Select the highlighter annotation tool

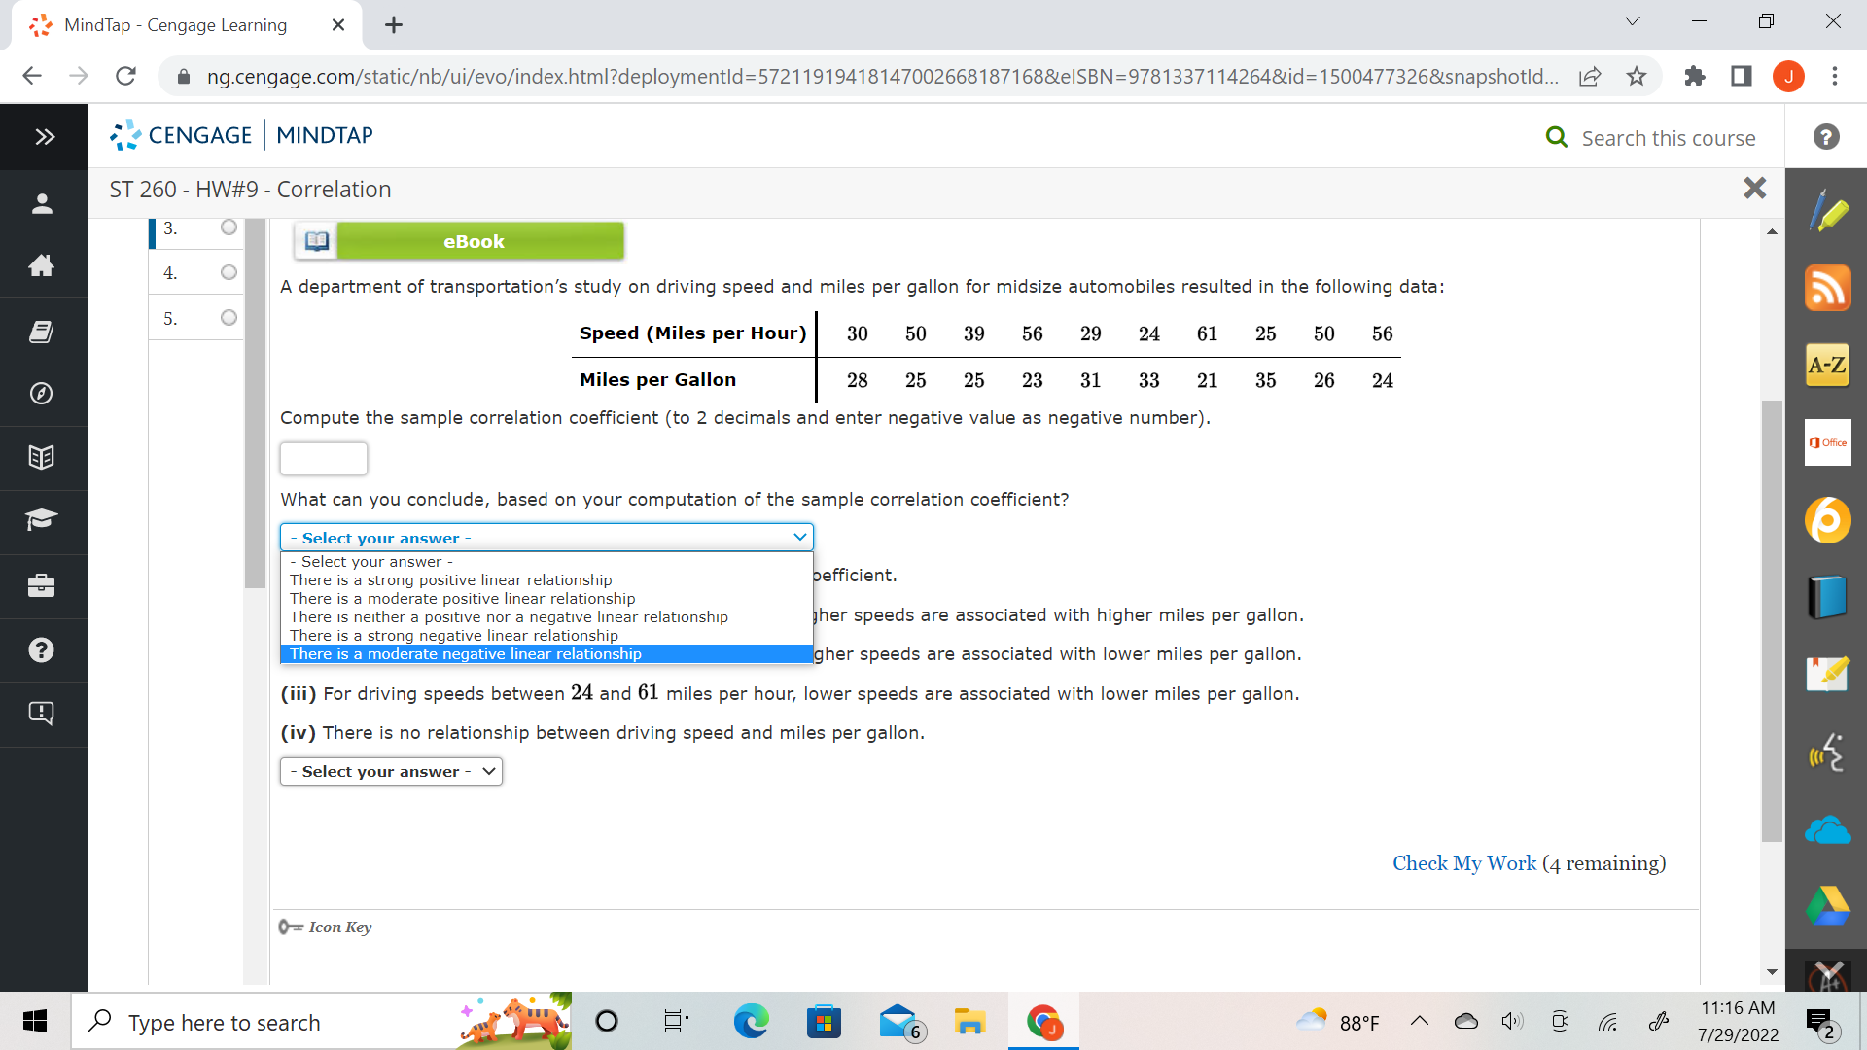(x=1827, y=209)
